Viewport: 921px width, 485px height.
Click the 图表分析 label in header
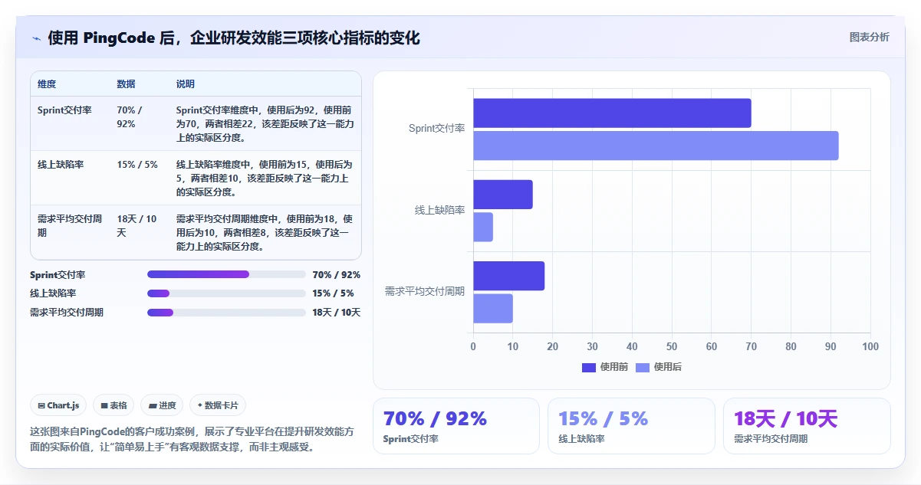(870, 37)
